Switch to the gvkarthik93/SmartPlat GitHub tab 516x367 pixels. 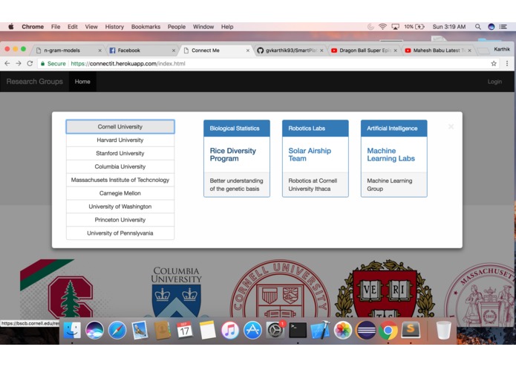(290, 51)
